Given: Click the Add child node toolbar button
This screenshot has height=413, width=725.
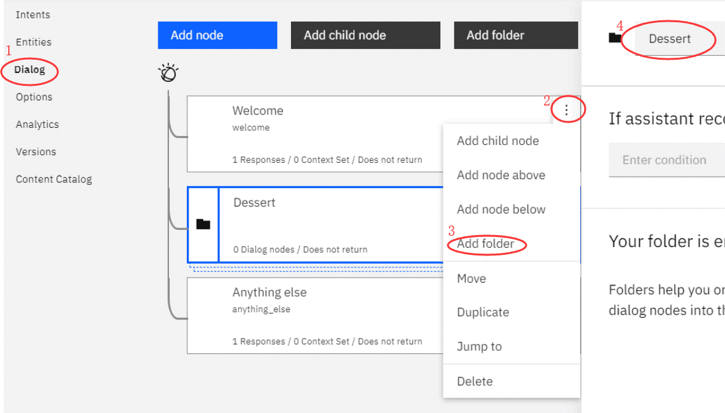Looking at the screenshot, I should point(365,36).
